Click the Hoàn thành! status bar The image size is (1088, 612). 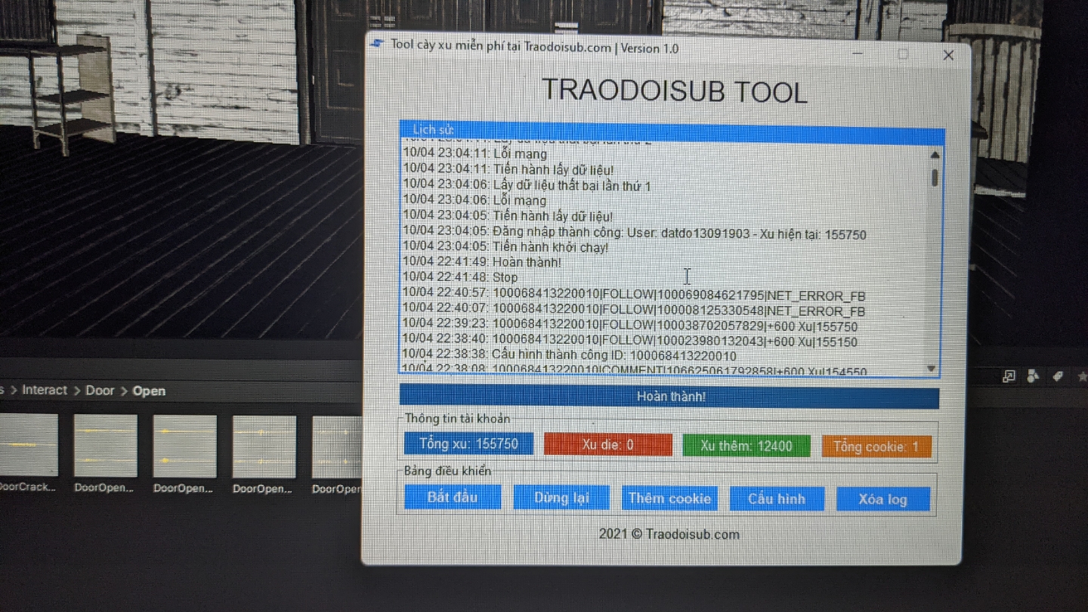coord(669,397)
